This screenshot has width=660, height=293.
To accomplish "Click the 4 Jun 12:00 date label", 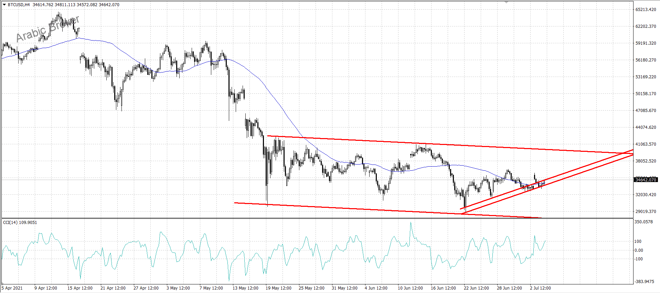I will (376, 288).
